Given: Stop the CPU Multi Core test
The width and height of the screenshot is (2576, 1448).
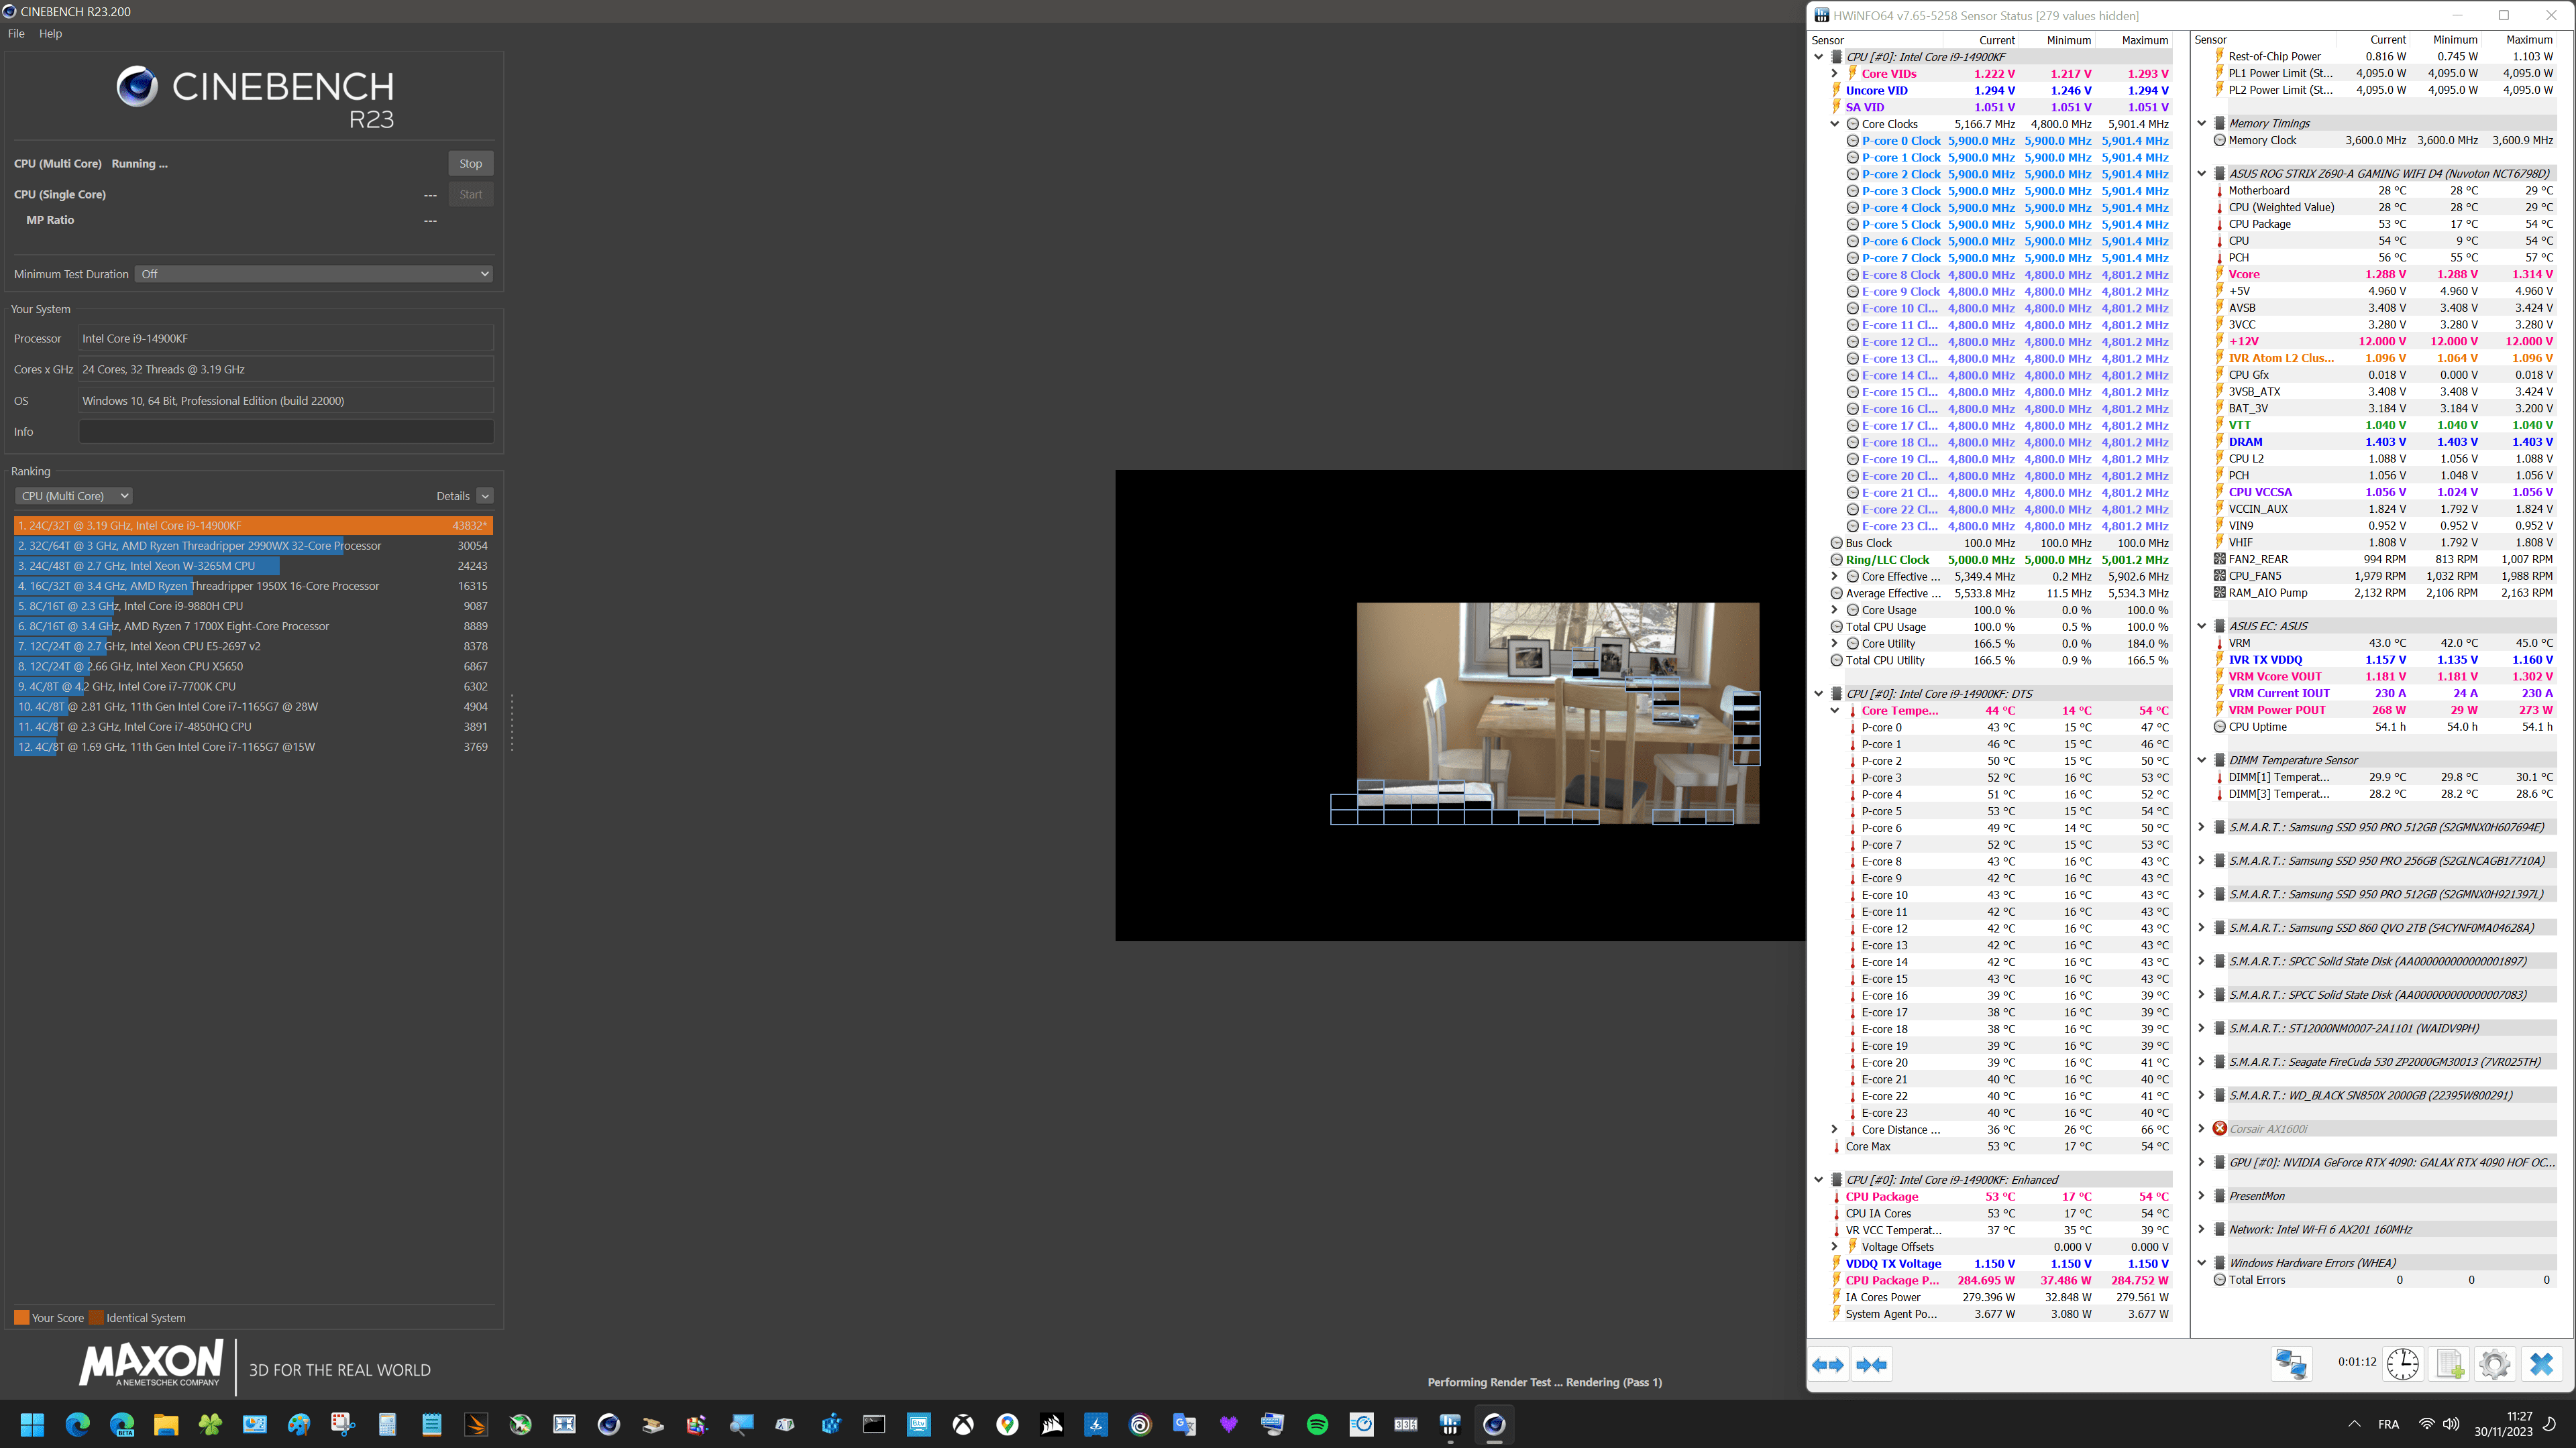Looking at the screenshot, I should [470, 164].
